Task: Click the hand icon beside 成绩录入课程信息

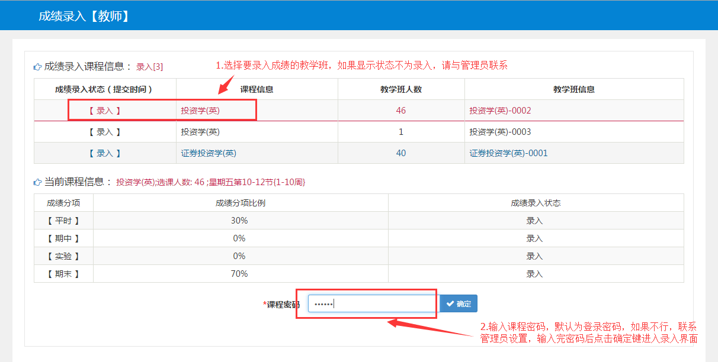Action: pos(37,67)
